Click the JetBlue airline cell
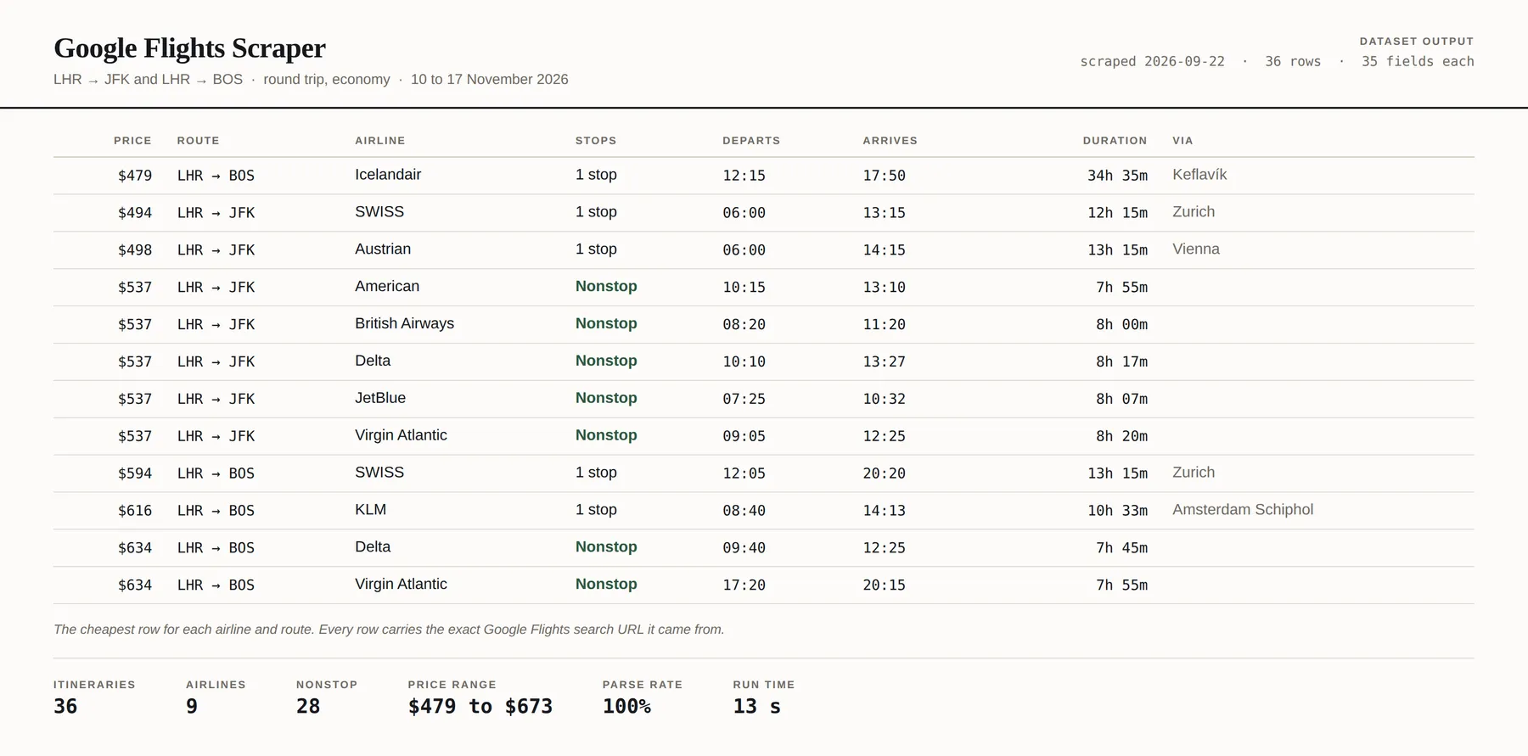Screen dimensions: 1528x756 [380, 398]
